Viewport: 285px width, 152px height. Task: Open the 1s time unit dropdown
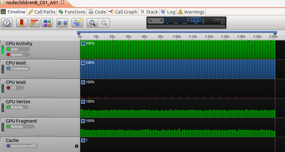click(x=156, y=21)
